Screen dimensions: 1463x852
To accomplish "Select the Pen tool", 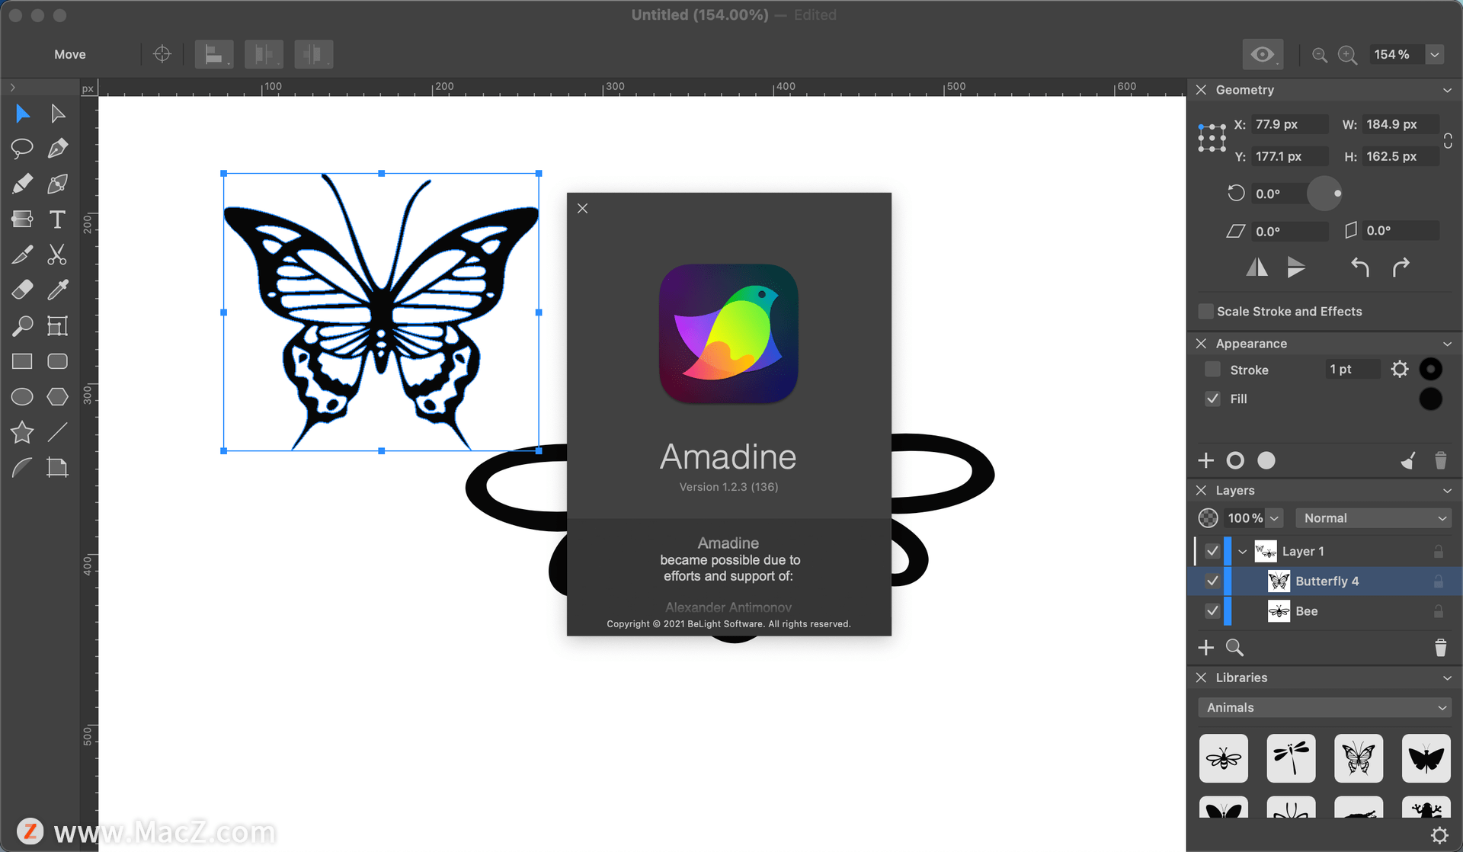I will (x=57, y=148).
